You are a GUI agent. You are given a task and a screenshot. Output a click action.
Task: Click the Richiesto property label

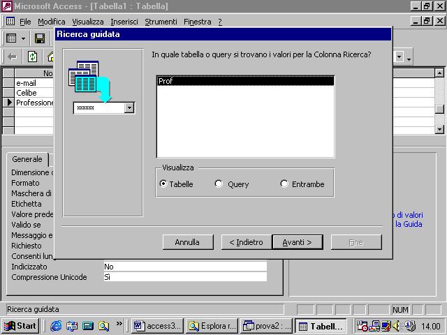pos(27,246)
